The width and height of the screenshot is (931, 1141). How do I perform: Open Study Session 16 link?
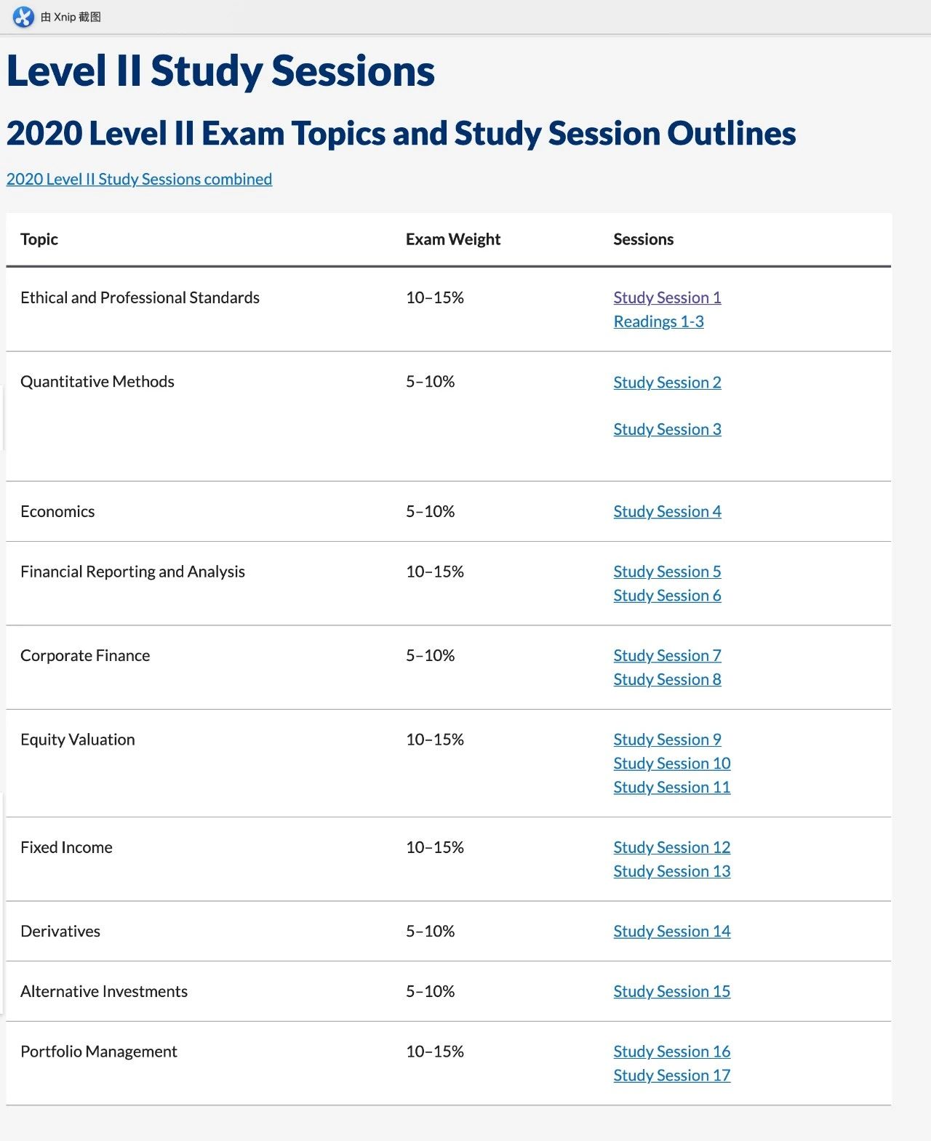tap(671, 1052)
